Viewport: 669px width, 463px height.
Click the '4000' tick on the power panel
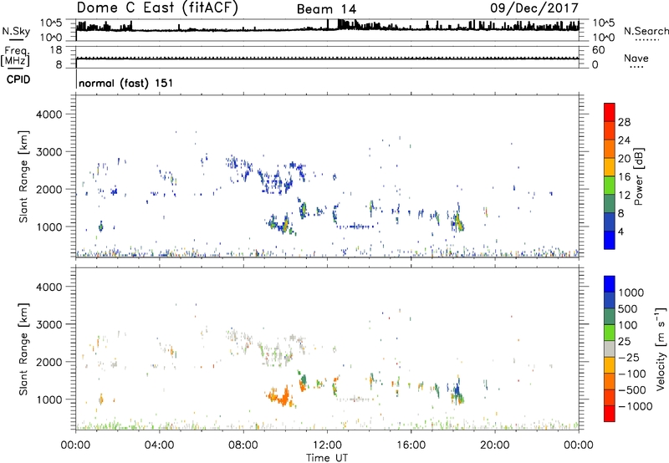[x=49, y=114]
